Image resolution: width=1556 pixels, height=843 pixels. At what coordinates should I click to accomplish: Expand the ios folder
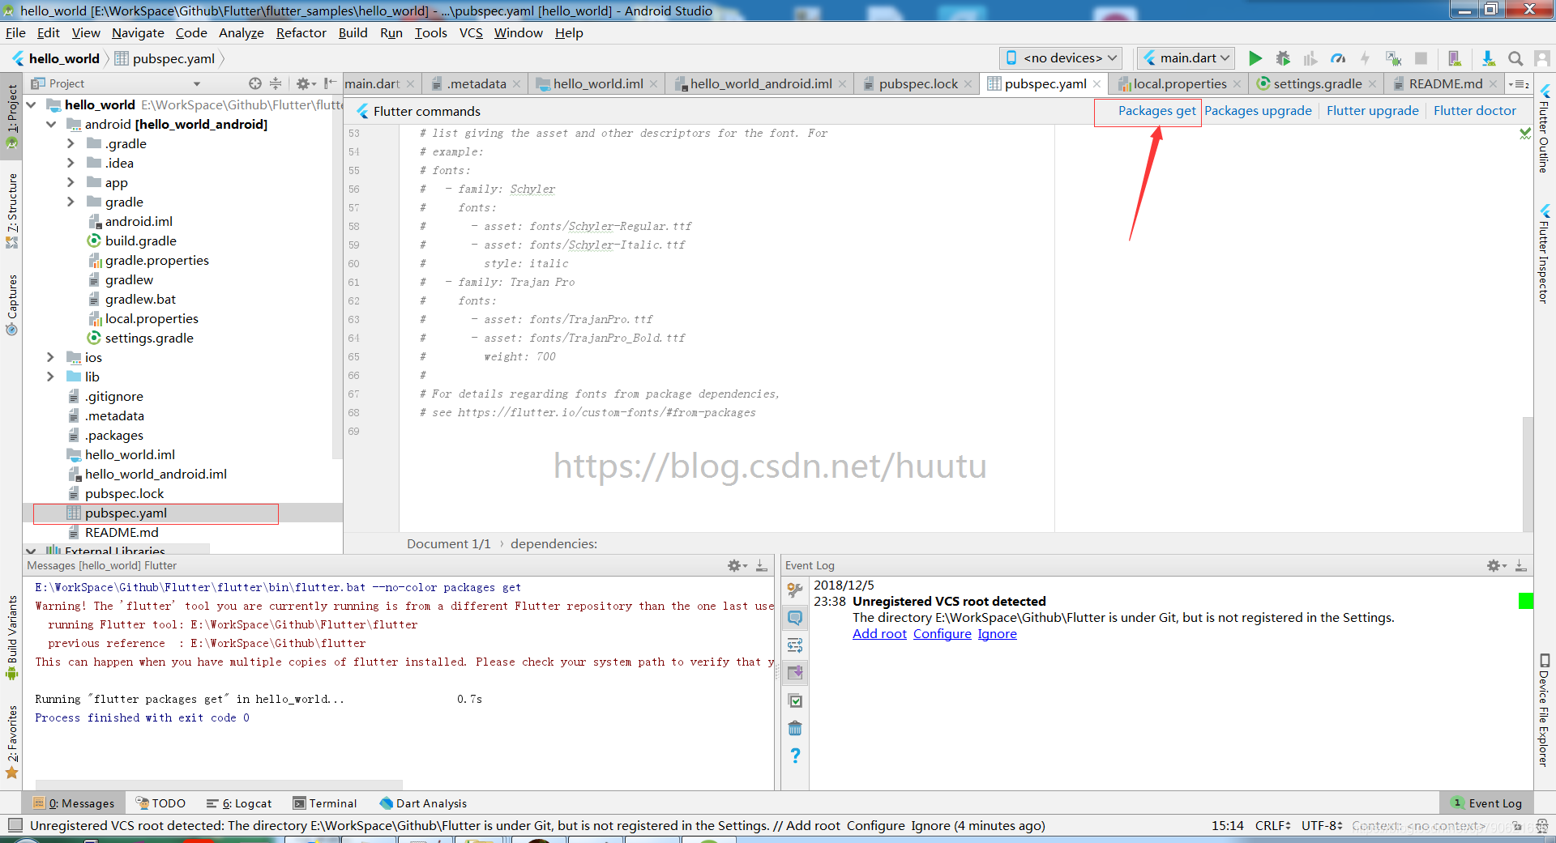(x=50, y=357)
